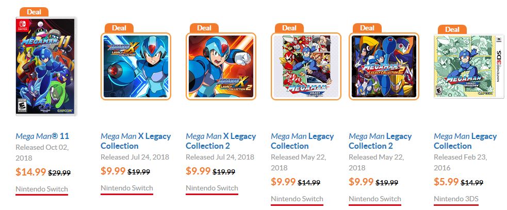Open the Switch Mega Man Legacy Collection cover
The height and width of the screenshot is (210, 507).
(x=306, y=66)
